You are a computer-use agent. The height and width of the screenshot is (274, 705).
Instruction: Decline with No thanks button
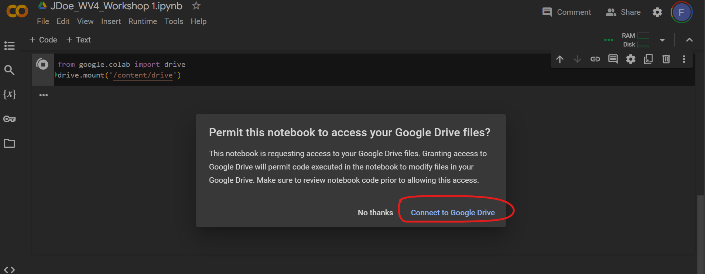pos(375,213)
